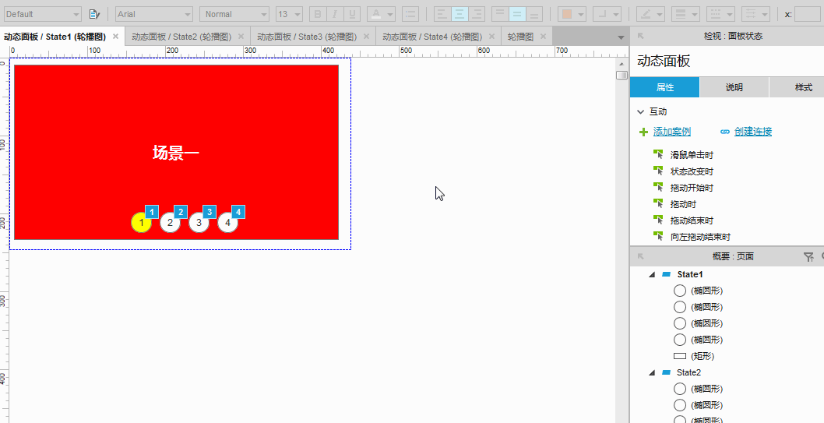The width and height of the screenshot is (824, 423).
Task: Select the 拖动开始时 event
Action: [692, 188]
